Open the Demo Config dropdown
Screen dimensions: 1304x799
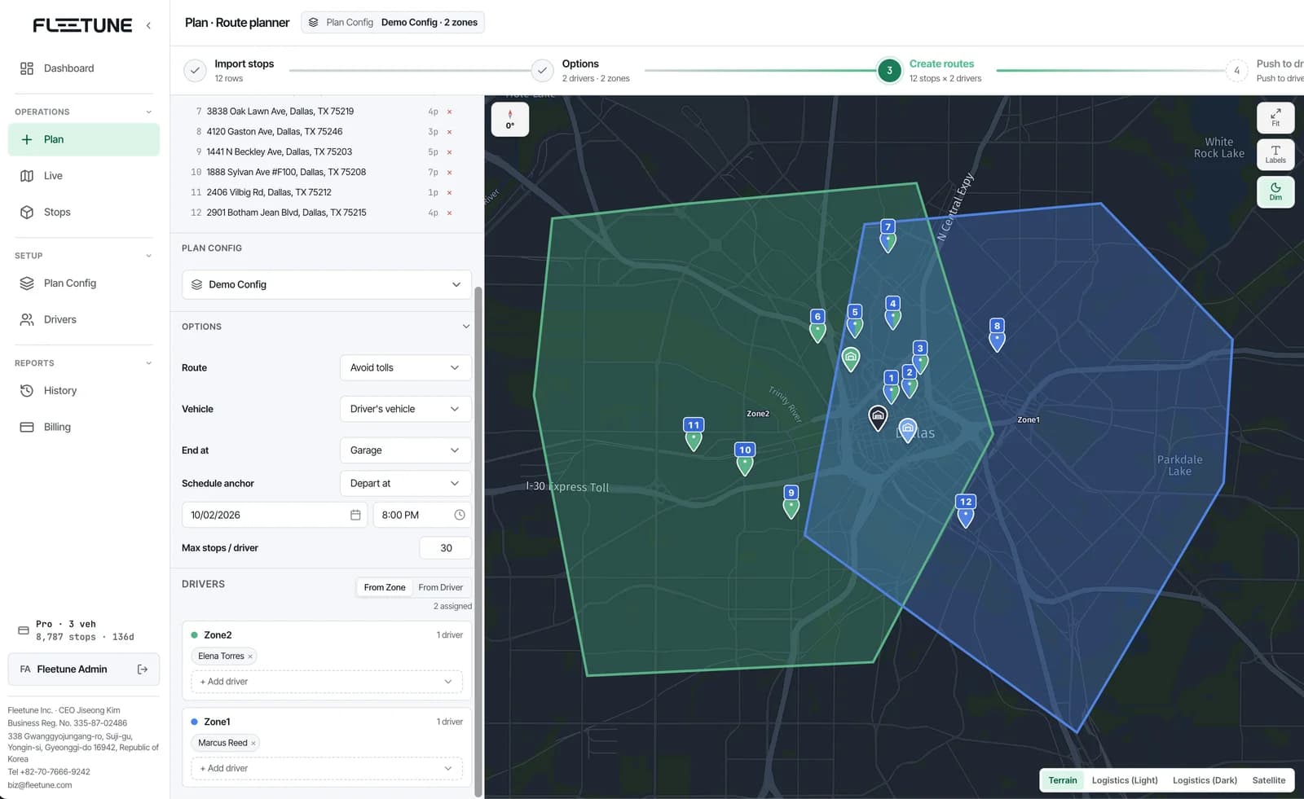tap(327, 284)
